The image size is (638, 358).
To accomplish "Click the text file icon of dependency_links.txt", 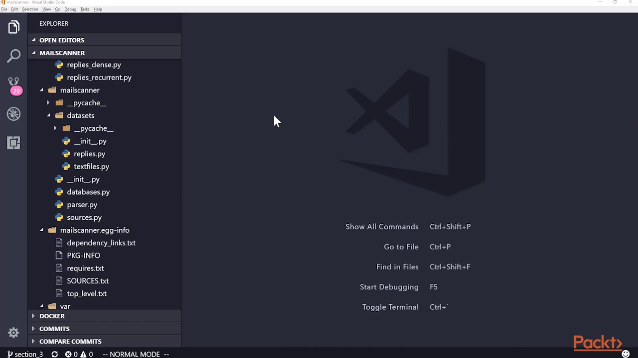I will [59, 243].
